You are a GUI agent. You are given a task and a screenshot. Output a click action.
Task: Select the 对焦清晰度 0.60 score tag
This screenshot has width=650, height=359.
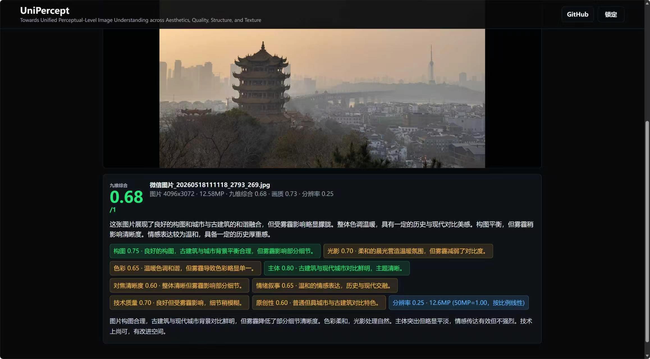179,286
